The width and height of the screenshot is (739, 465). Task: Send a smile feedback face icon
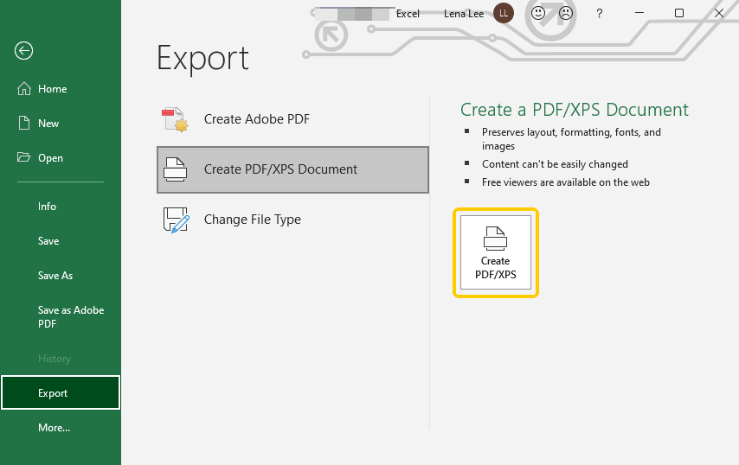537,13
